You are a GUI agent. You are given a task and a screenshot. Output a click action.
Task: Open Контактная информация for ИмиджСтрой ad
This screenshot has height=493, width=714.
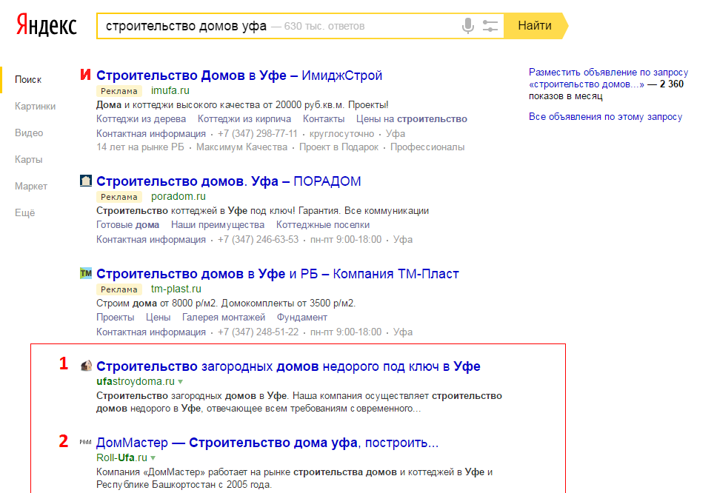(151, 134)
